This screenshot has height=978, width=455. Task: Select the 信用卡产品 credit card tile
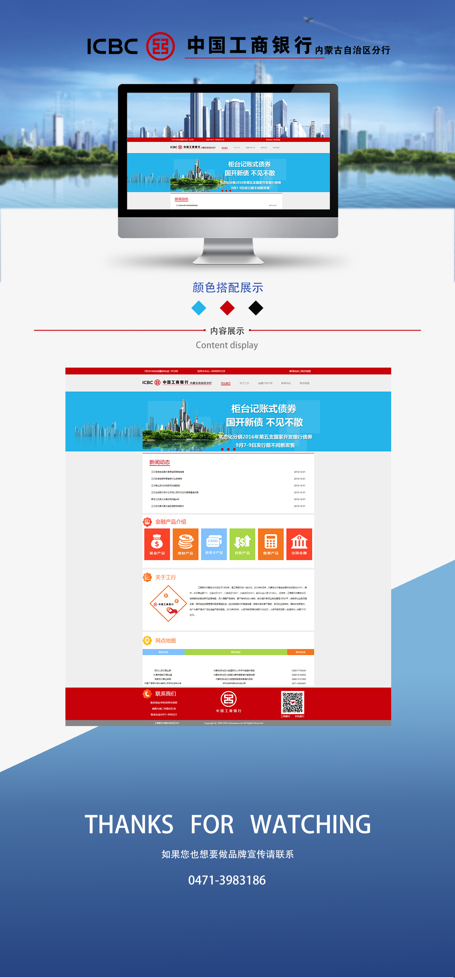click(214, 544)
